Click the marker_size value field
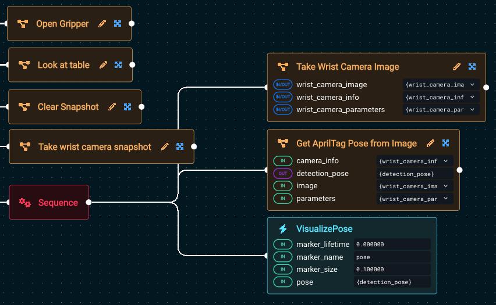496x305 pixels. (392, 270)
